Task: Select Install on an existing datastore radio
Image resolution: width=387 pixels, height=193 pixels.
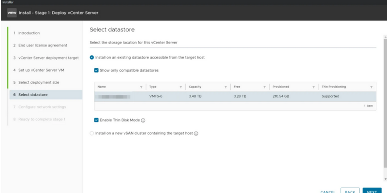Action: point(92,58)
